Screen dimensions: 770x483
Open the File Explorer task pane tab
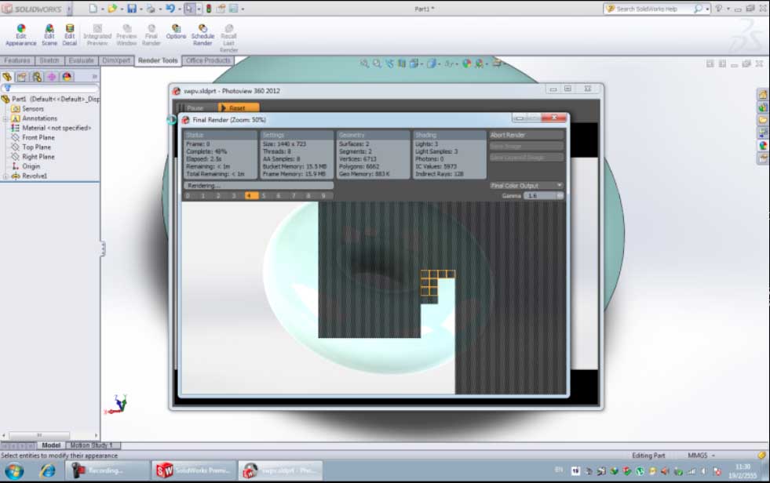pos(763,120)
